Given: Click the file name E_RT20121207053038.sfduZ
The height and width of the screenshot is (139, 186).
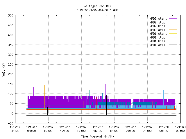Looking at the screenshot, I should point(97,10).
